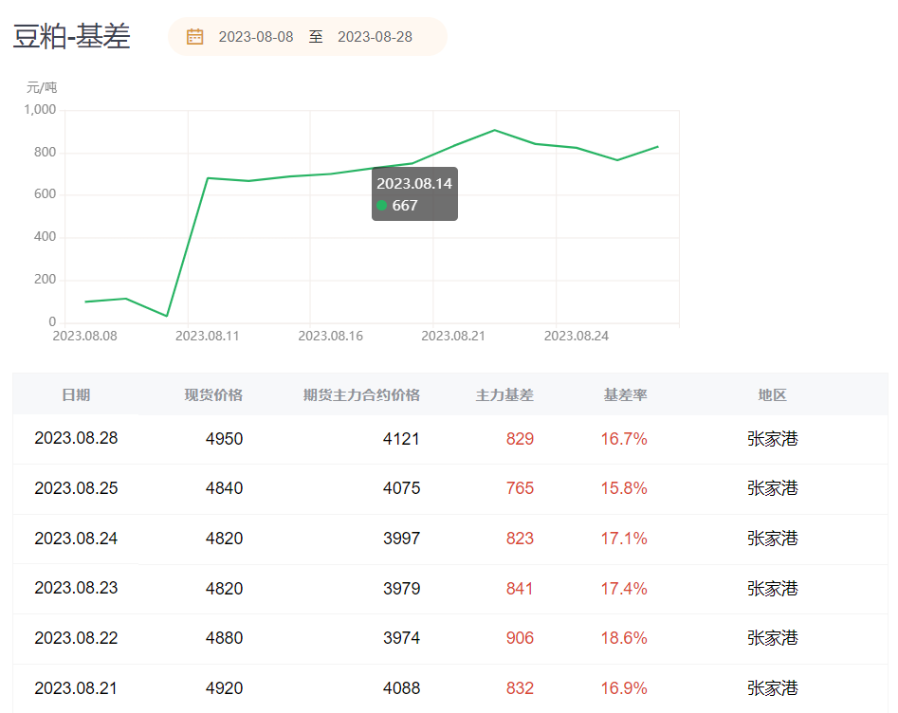This screenshot has width=898, height=713.
Task: Click basis rate 18.6%
Action: click(x=624, y=638)
